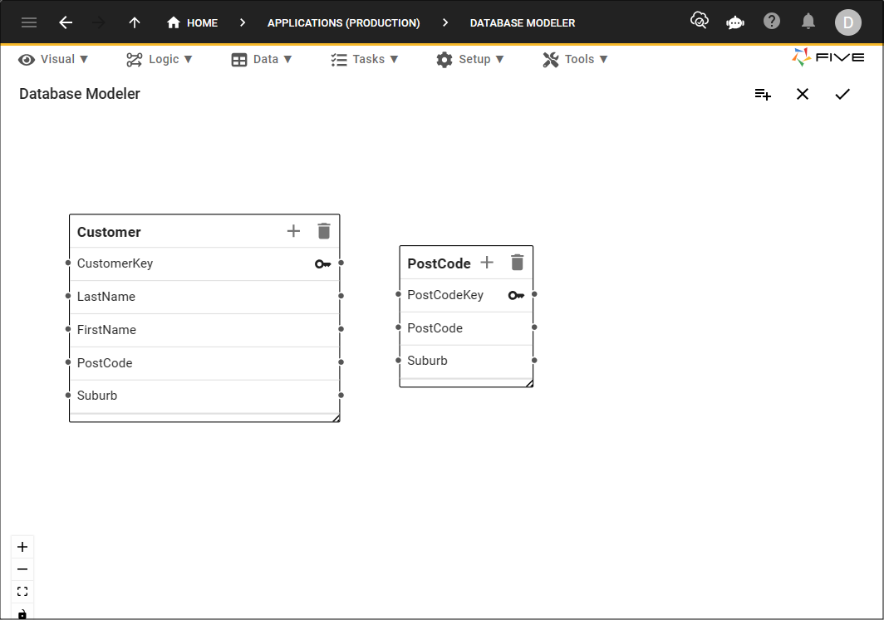Add a new table to the model

tap(763, 94)
